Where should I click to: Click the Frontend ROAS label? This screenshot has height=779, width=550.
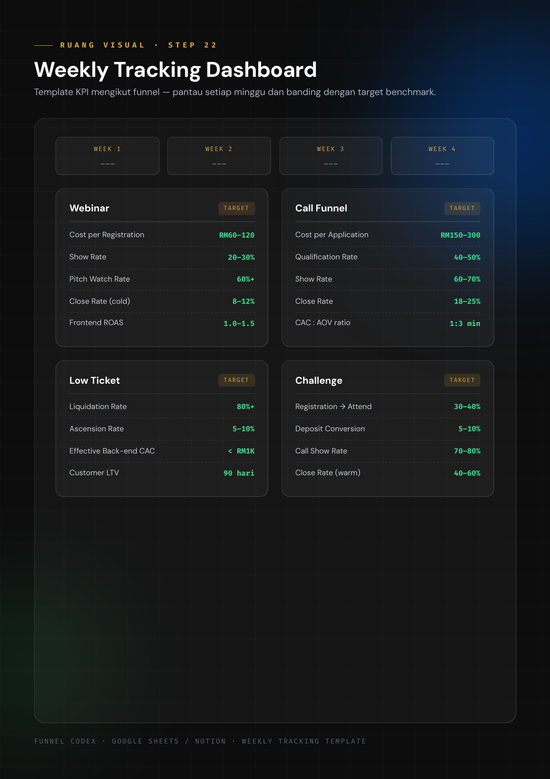96,322
